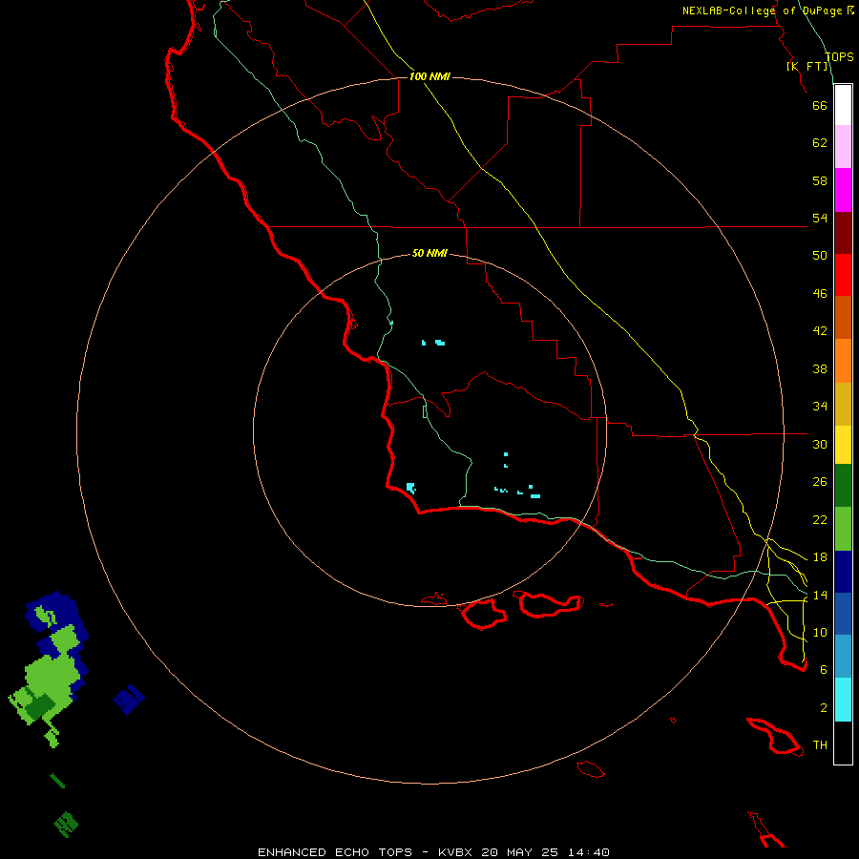The image size is (859, 859).
Task: Click the bright red legend swatch
Action: point(843,275)
